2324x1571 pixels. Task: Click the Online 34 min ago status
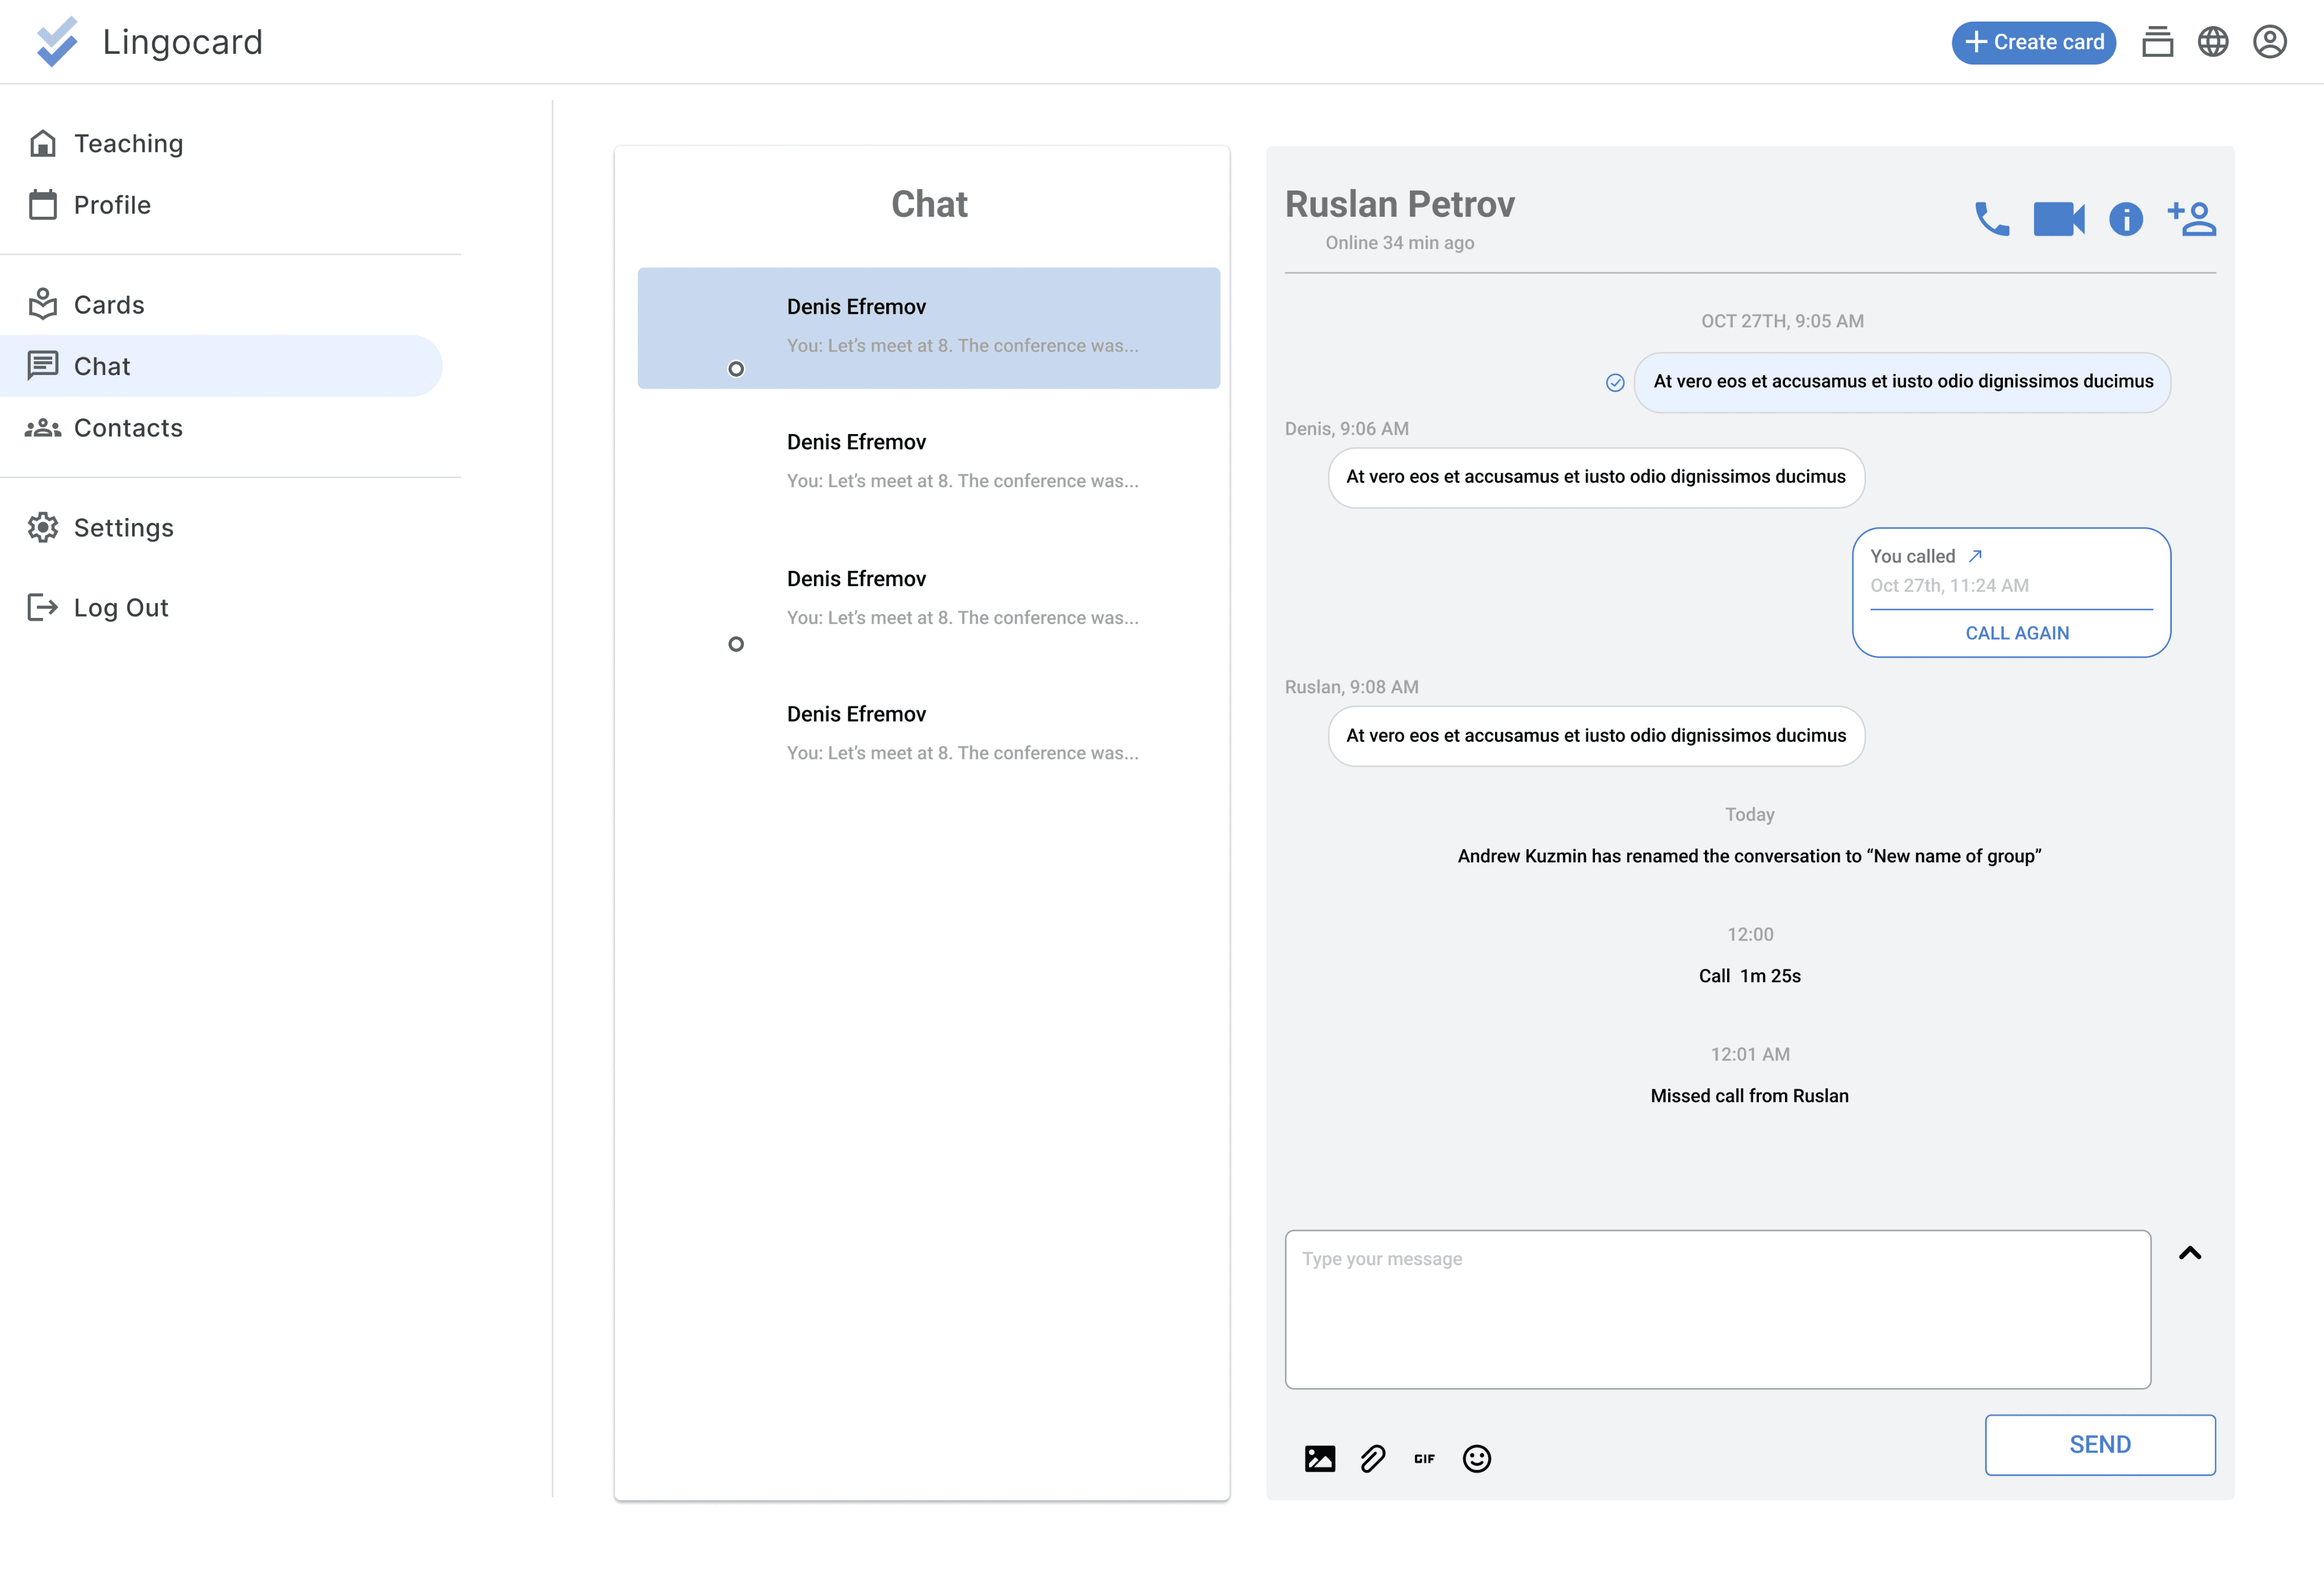[1399, 243]
